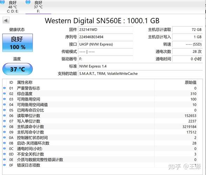Click status dot for attribute 0C 通电时间(小时)
Image resolution: width=206 pixels, height=175 pixels.
point(5,148)
